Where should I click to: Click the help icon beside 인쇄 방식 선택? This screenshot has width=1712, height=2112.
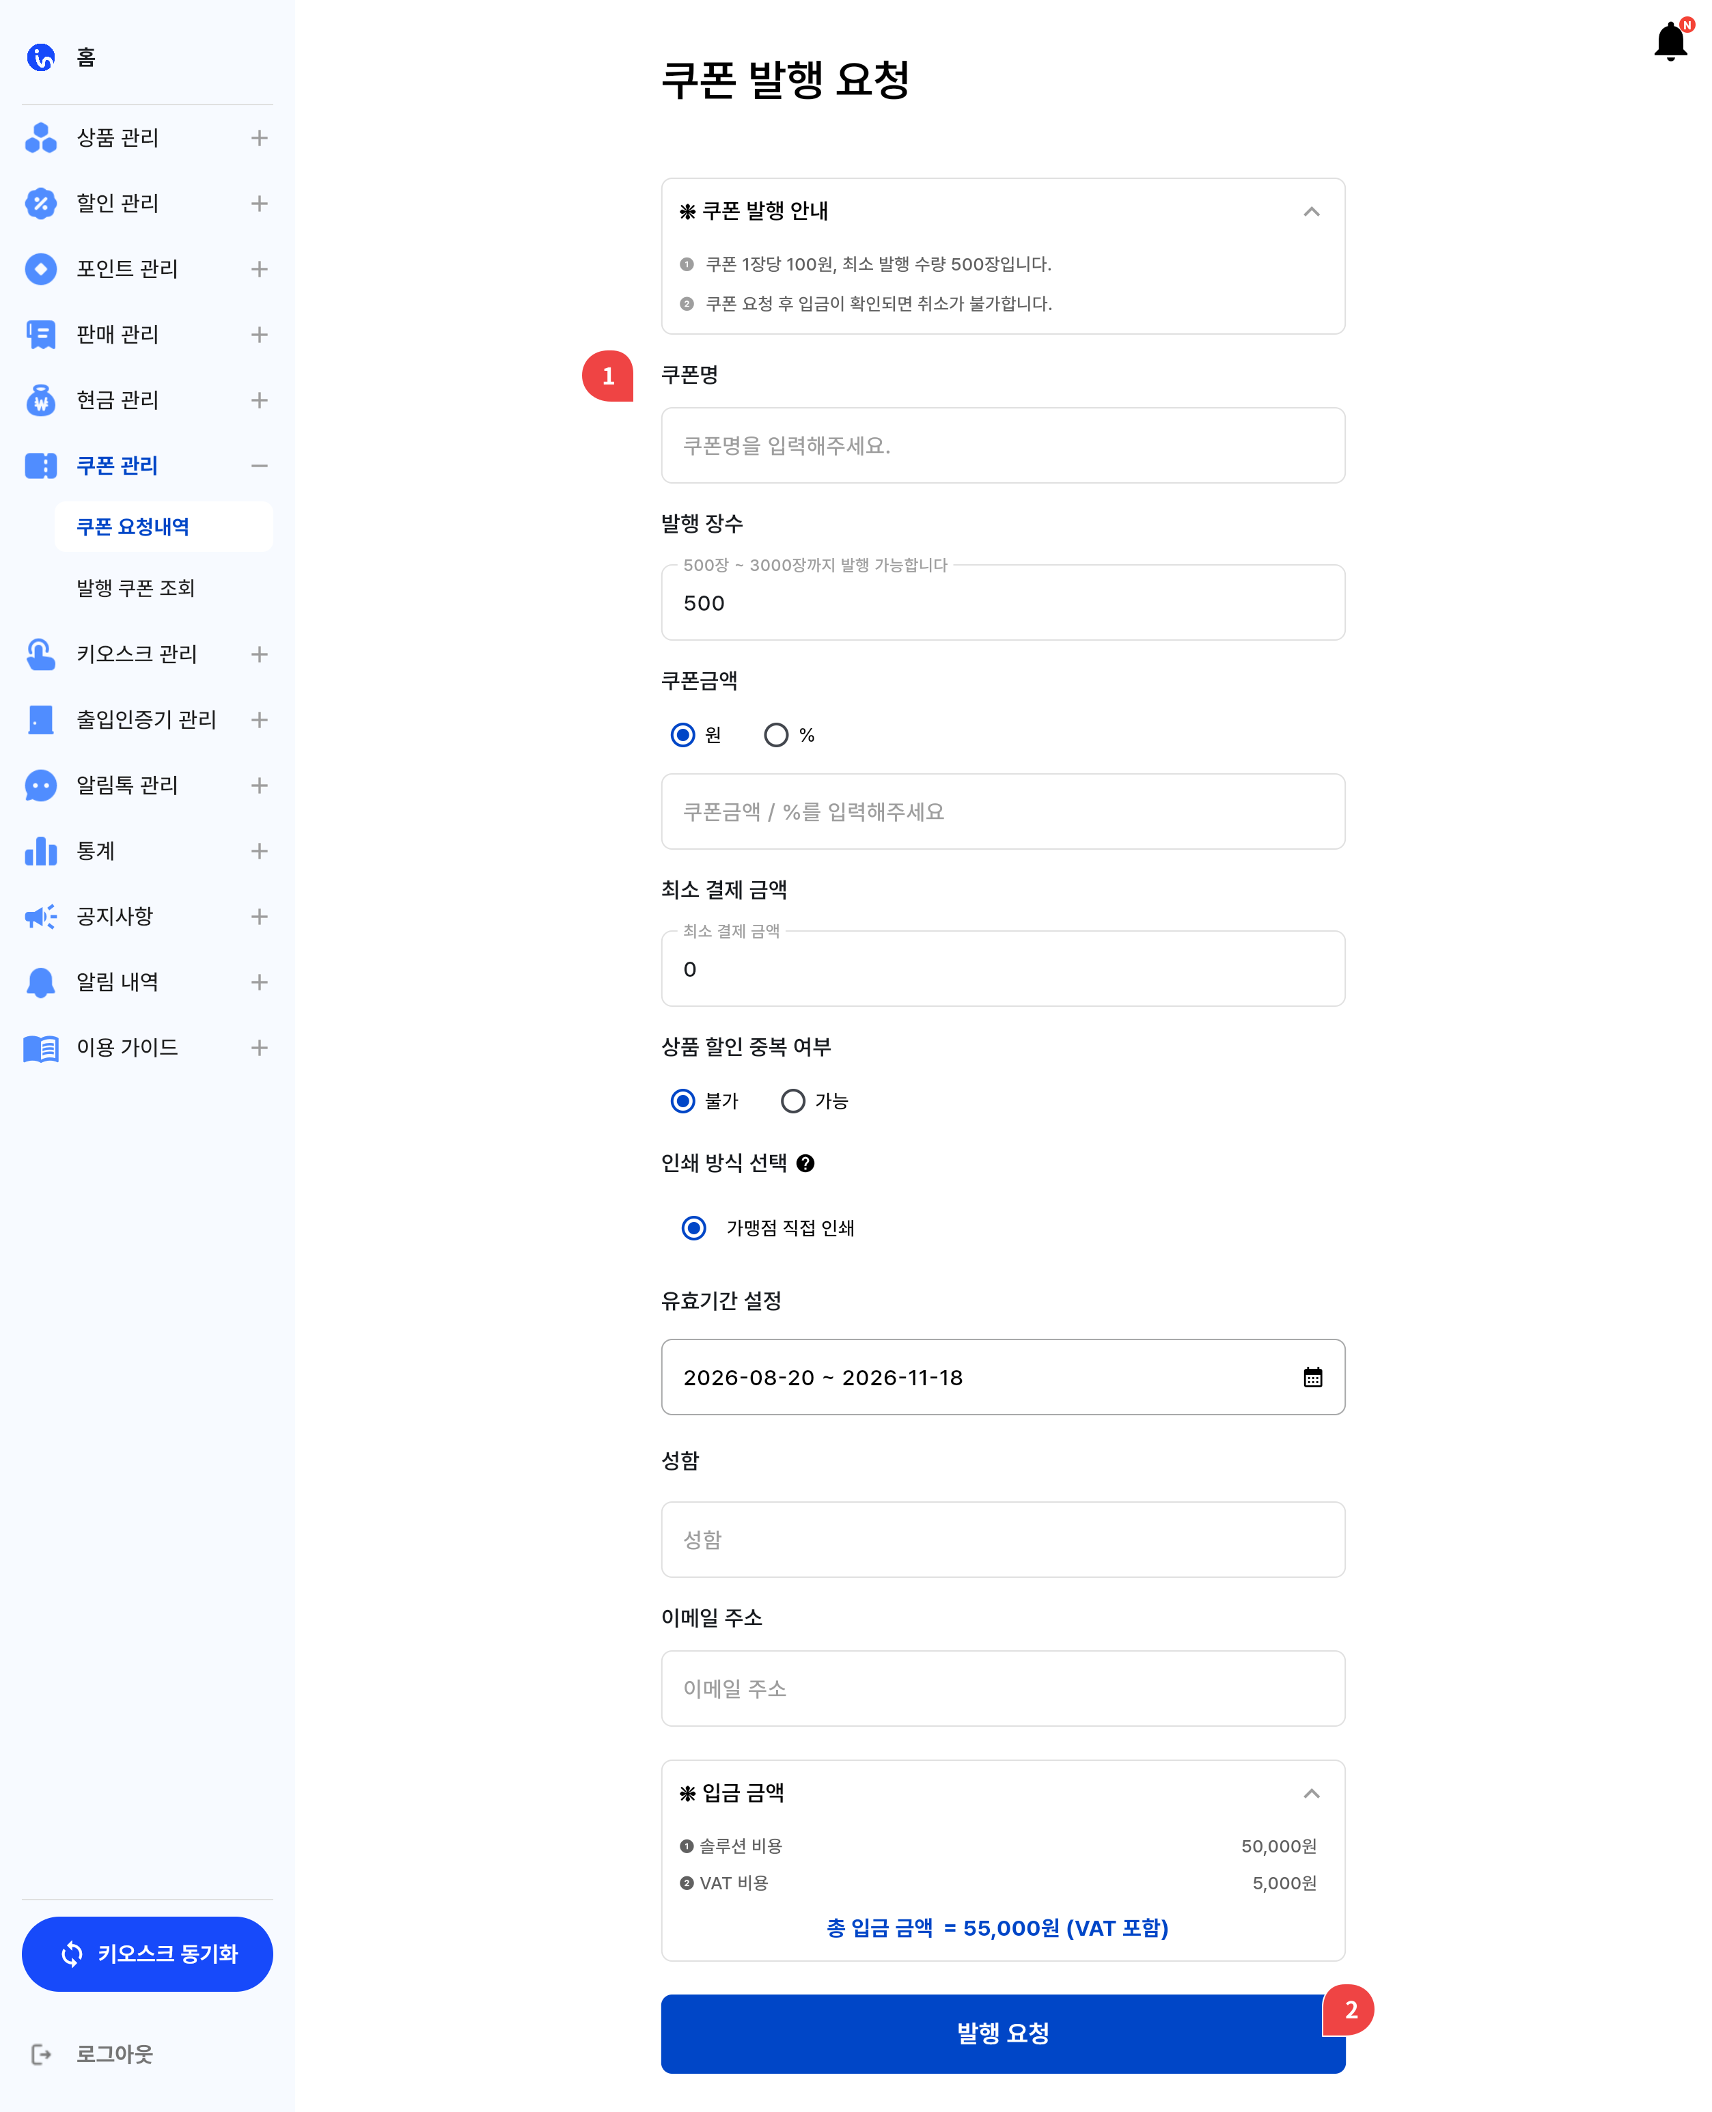pos(805,1163)
